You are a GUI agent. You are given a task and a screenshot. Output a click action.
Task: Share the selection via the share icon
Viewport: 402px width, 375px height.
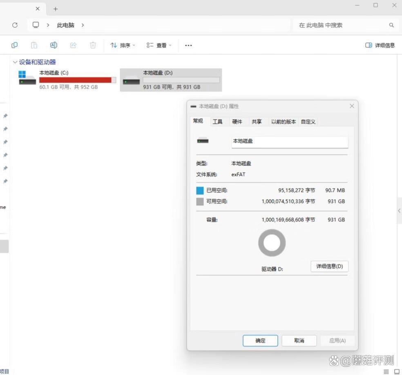pos(73,45)
